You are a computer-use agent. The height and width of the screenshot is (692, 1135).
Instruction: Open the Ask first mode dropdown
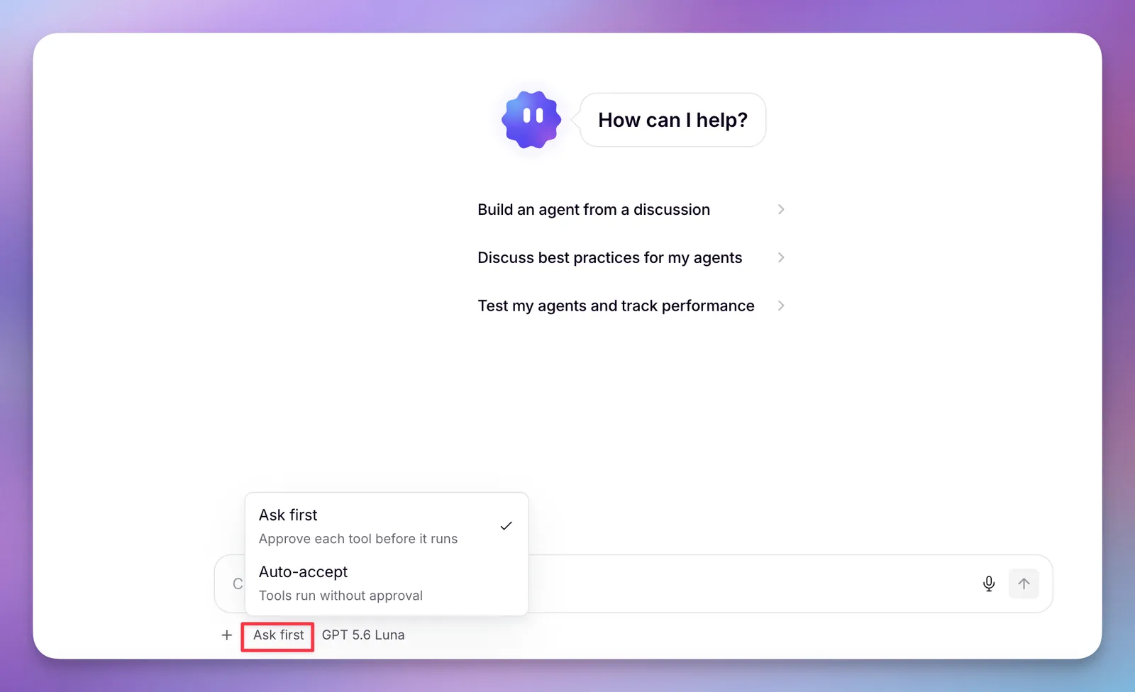tap(278, 635)
